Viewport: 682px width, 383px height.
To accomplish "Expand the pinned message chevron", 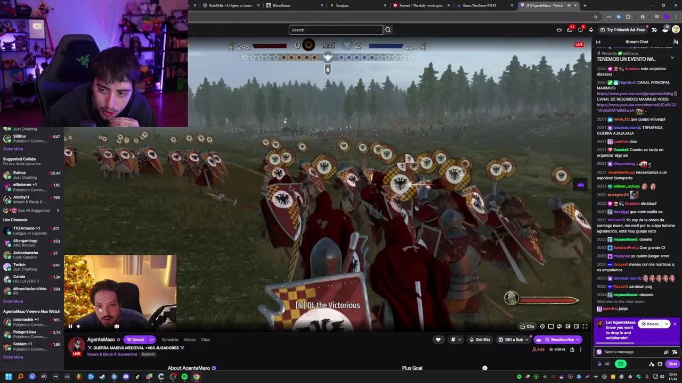I will [x=672, y=57].
